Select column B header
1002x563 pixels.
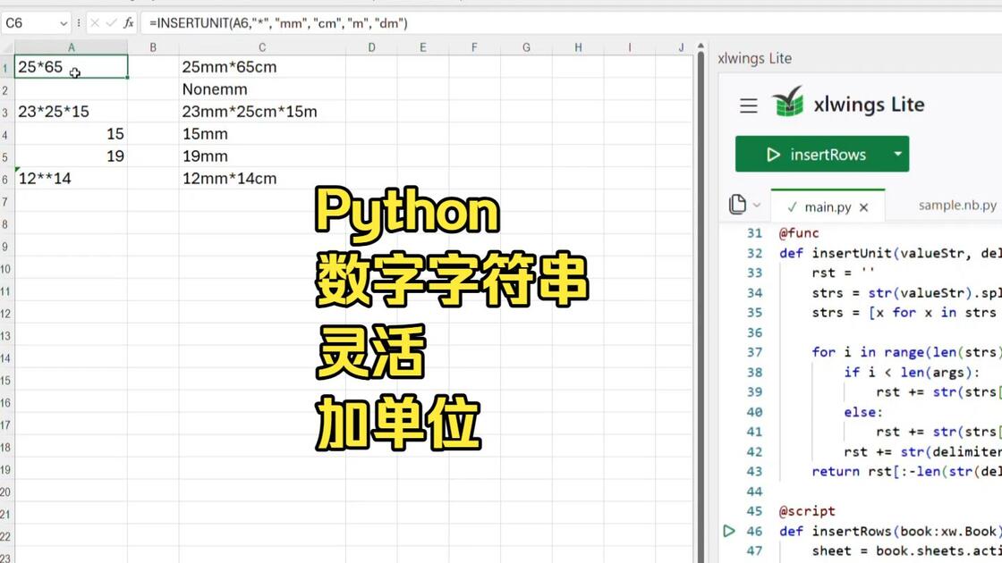click(153, 47)
